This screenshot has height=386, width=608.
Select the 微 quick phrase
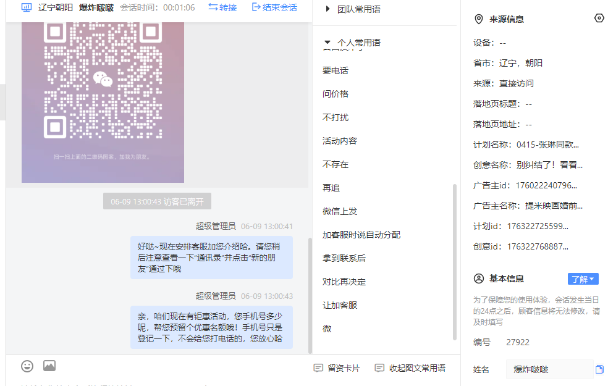[327, 329]
